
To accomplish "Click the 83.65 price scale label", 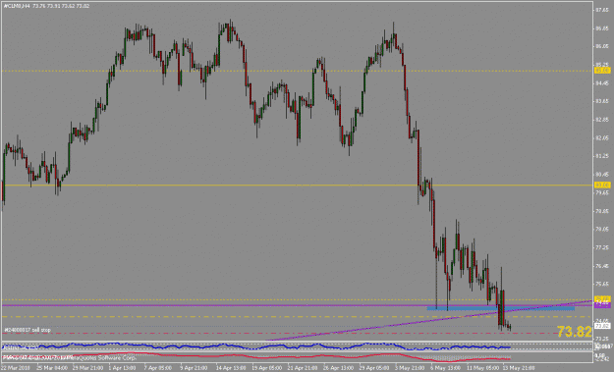I will [x=602, y=101].
